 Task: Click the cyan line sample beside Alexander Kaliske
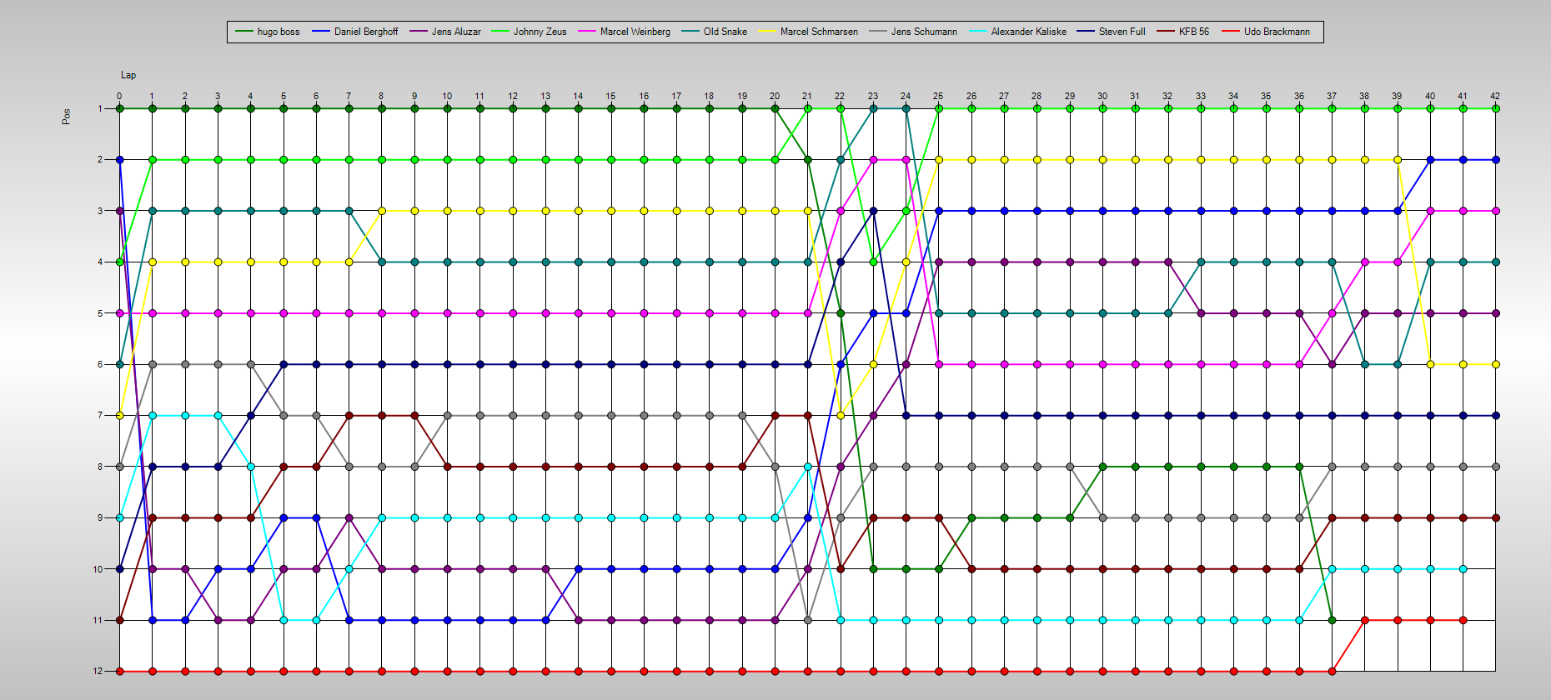click(978, 32)
